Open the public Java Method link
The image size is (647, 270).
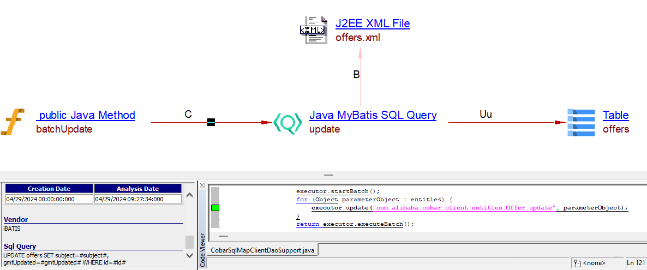click(86, 115)
